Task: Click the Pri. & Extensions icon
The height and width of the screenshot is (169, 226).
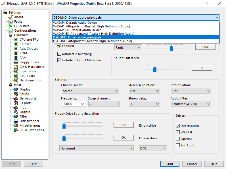Action: 16,130
